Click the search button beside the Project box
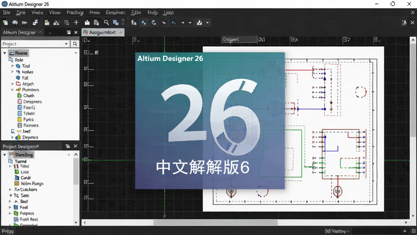The image size is (417, 235). coord(75,44)
